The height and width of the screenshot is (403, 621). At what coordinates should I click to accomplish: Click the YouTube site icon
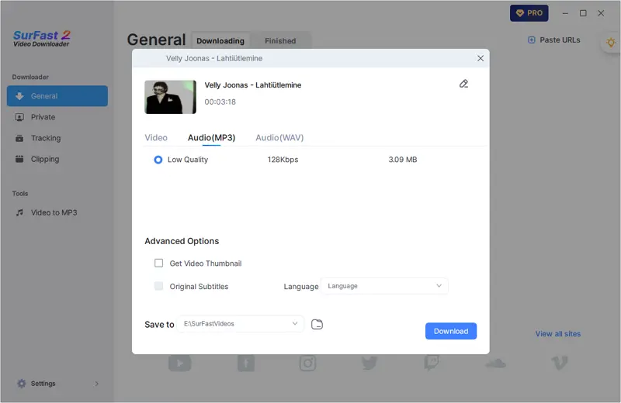pos(180,363)
